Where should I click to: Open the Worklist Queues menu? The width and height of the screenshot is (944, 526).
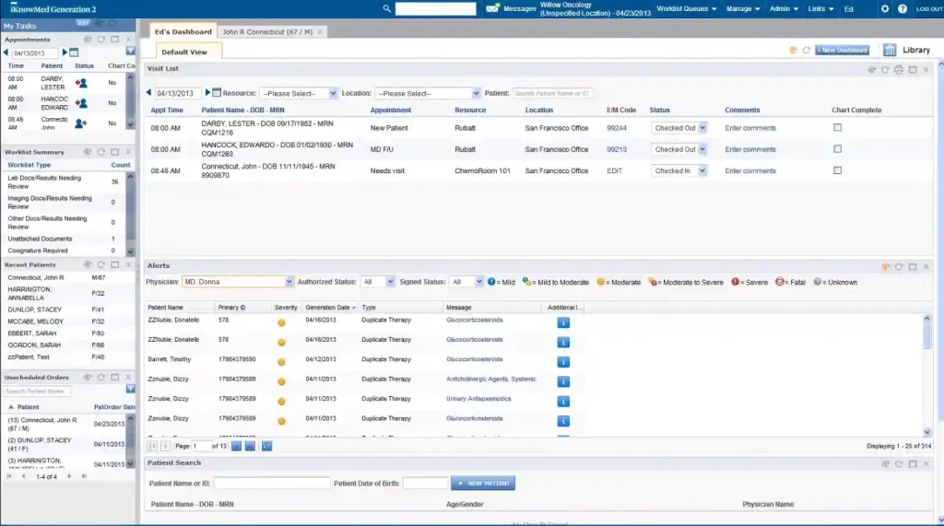(x=686, y=9)
